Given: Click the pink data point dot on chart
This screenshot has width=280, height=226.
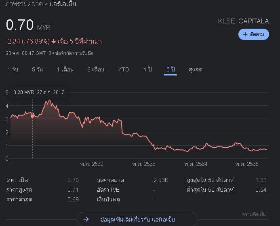Looking at the screenshot, I should click(x=32, y=116).
